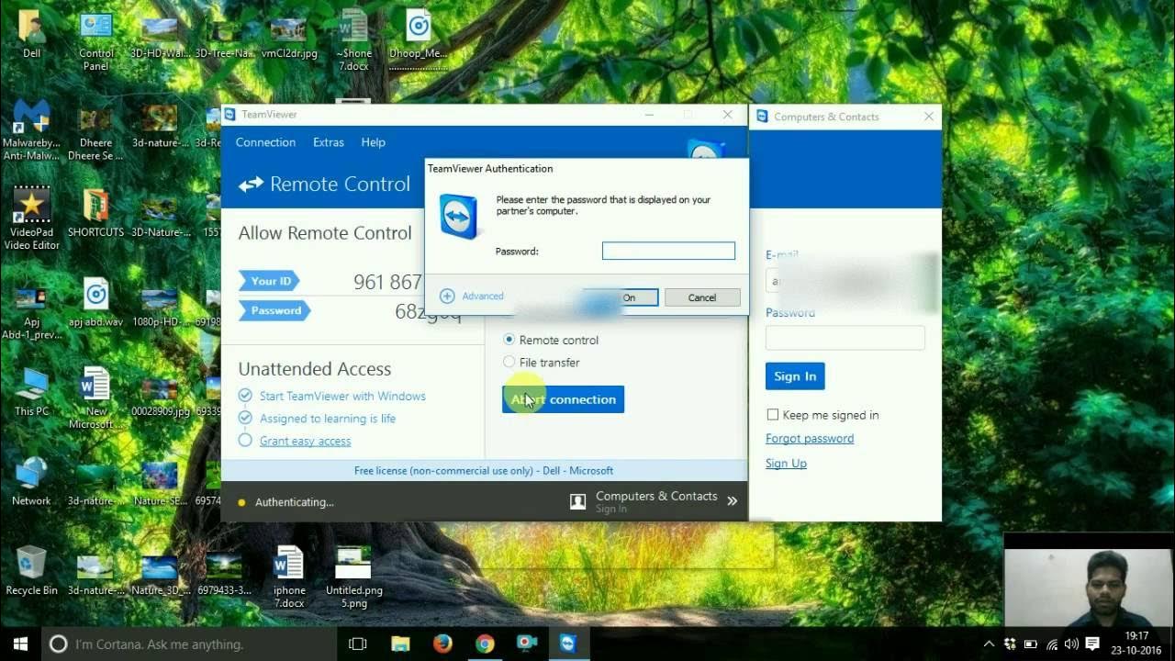Image resolution: width=1175 pixels, height=661 pixels.
Task: Open the Control Panel desktop shortcut
Action: tap(95, 40)
